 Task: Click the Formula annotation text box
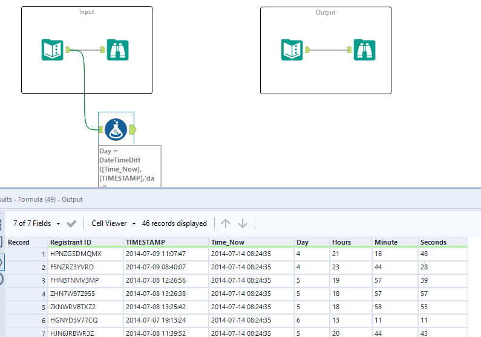tap(129, 165)
